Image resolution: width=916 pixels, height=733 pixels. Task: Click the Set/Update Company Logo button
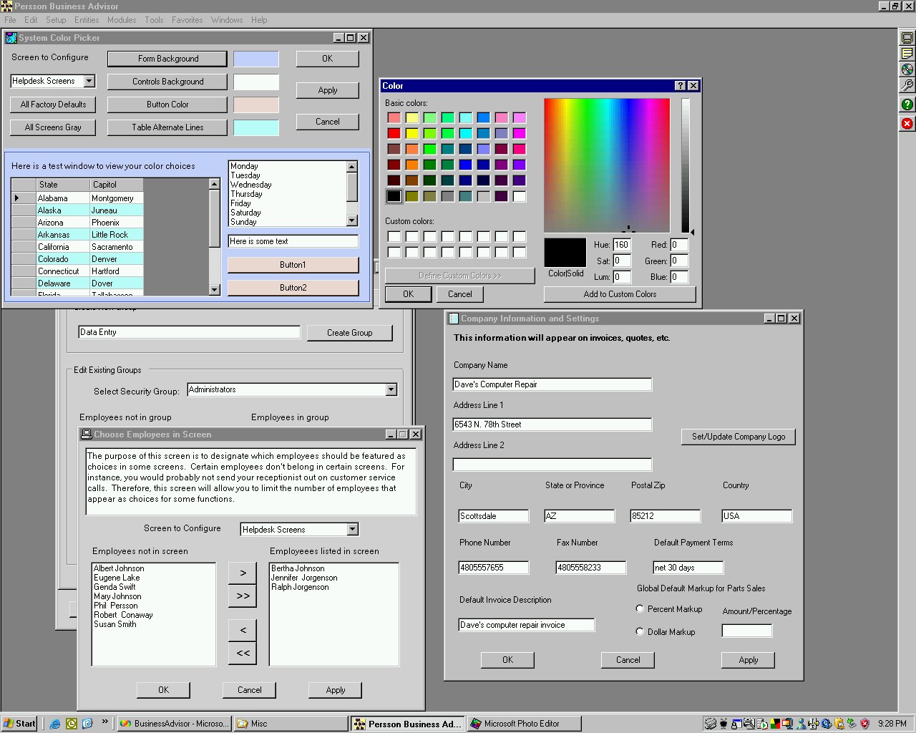tap(738, 437)
